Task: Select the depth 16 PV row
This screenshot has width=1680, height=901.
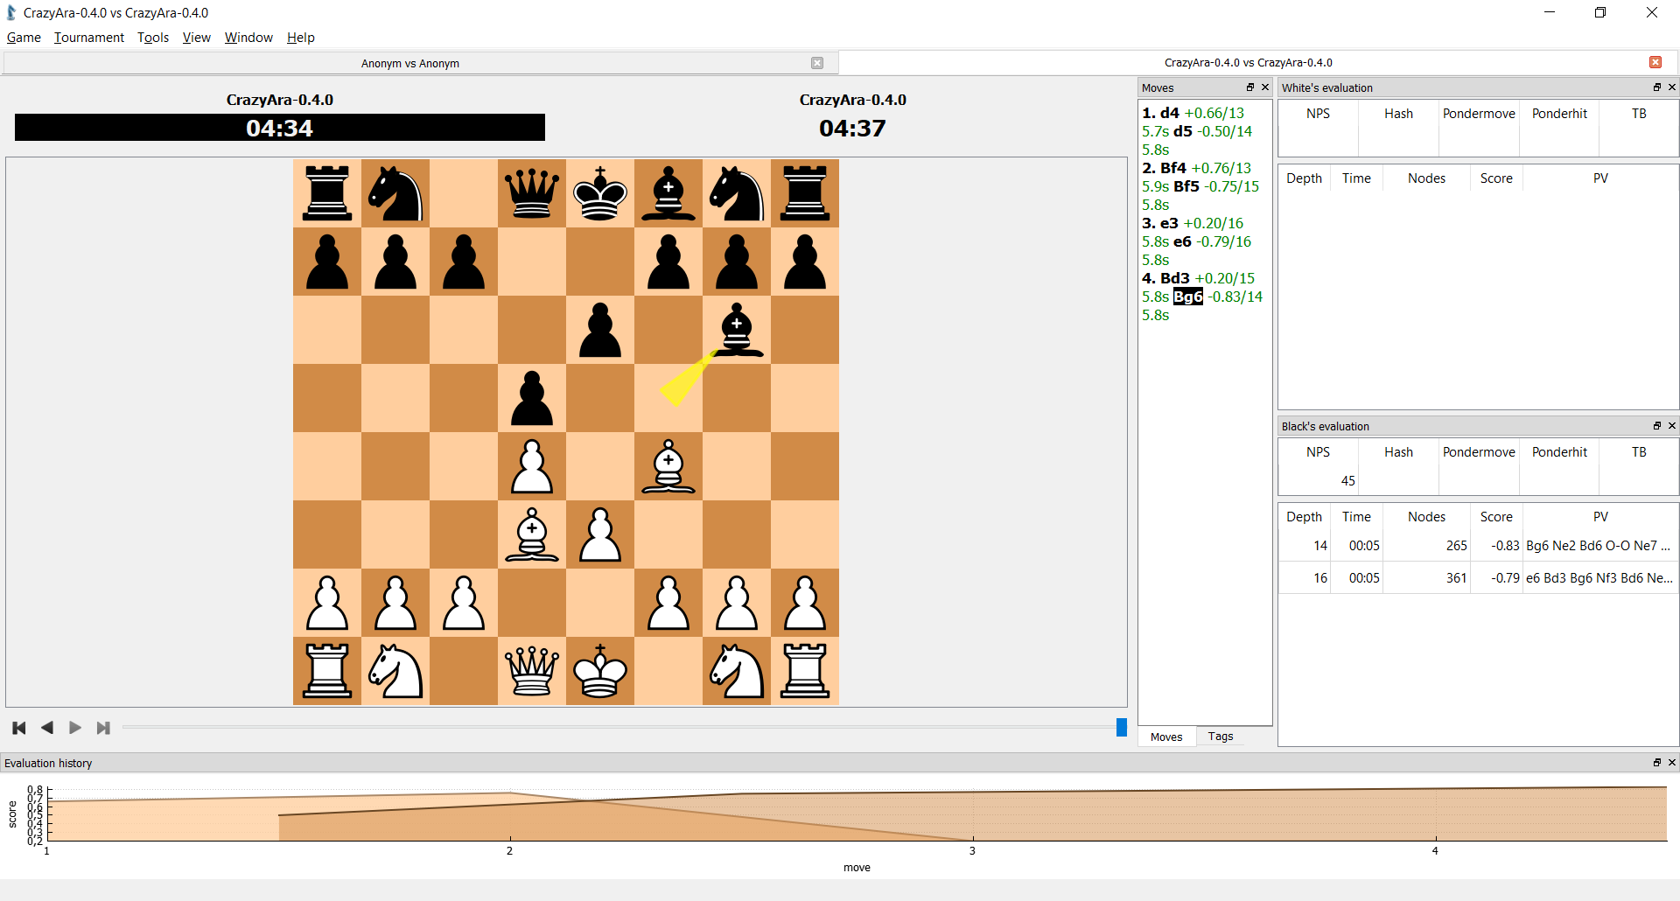Action: [1478, 578]
